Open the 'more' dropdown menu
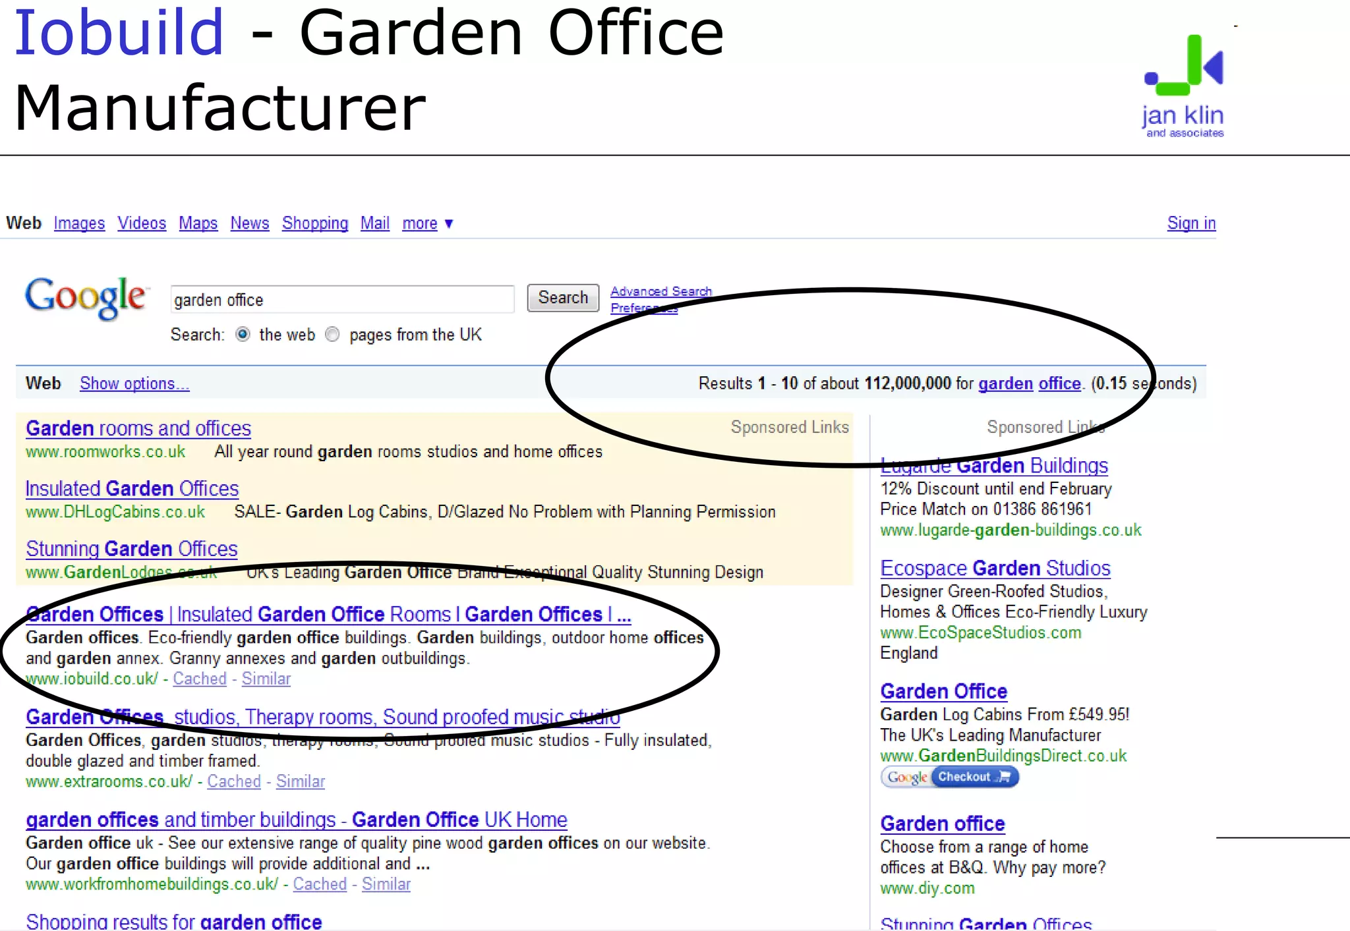This screenshot has height=931, width=1350. [x=428, y=223]
